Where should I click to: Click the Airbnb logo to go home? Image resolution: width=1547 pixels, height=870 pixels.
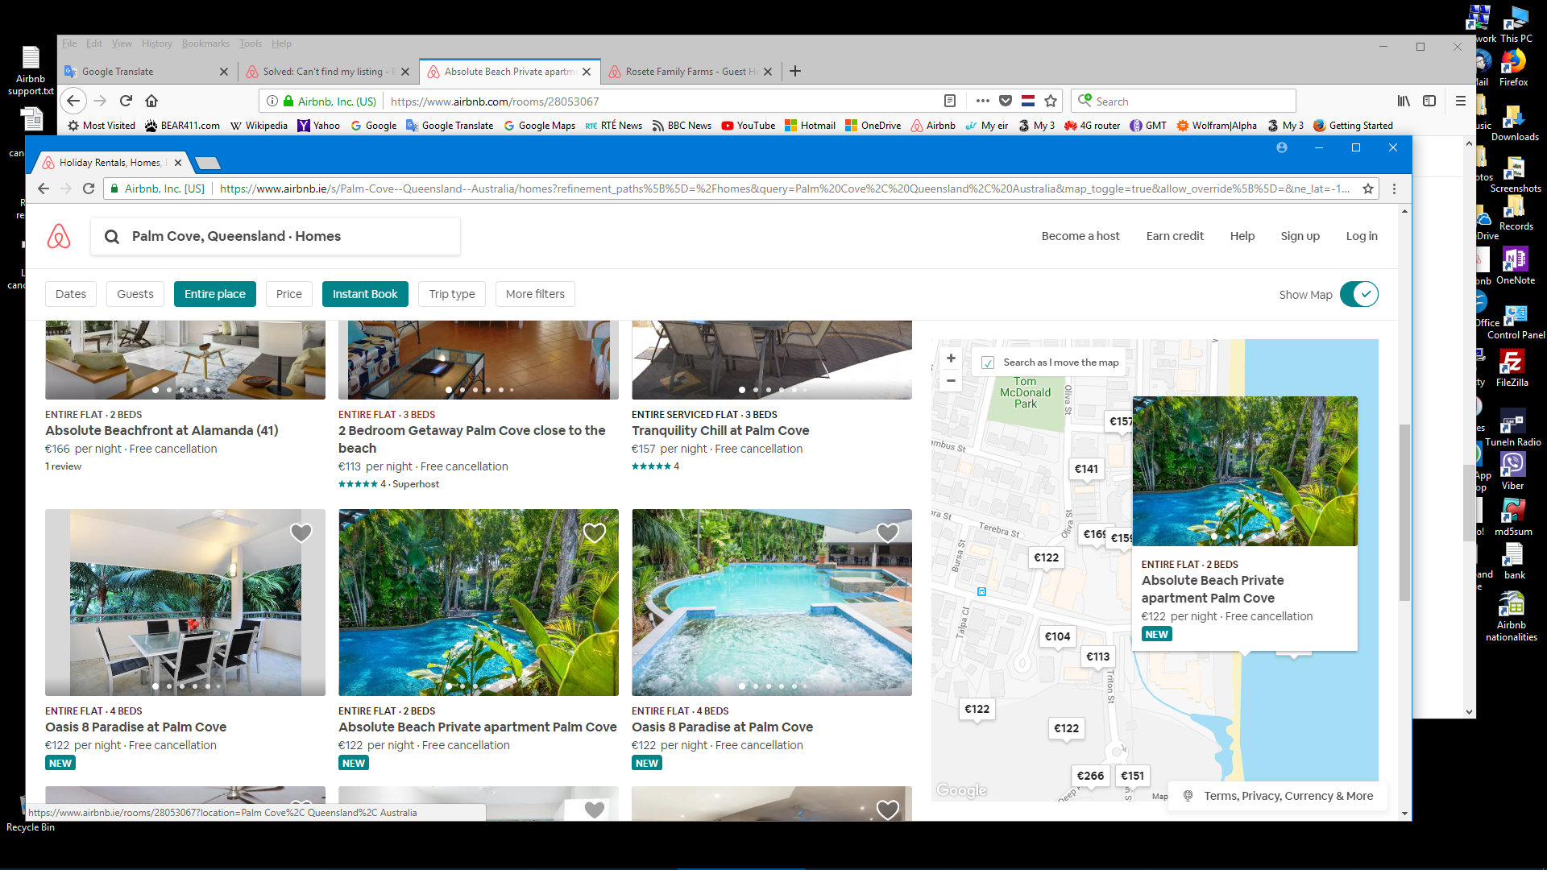[x=59, y=236]
